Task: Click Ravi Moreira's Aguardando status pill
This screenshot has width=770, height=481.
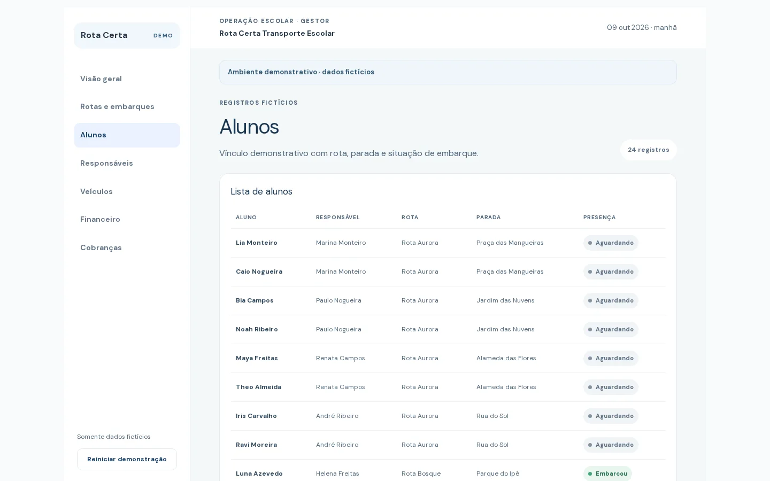Action: (611, 445)
